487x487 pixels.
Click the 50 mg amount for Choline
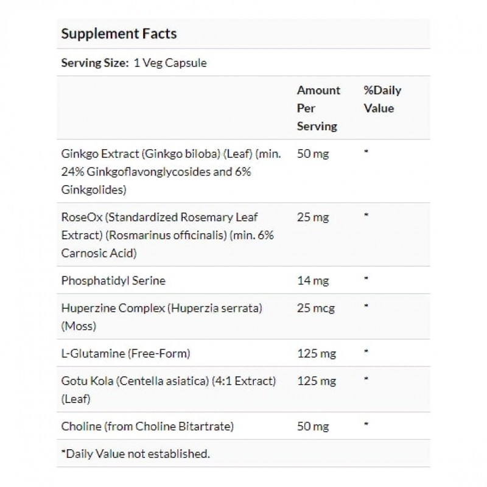(312, 427)
